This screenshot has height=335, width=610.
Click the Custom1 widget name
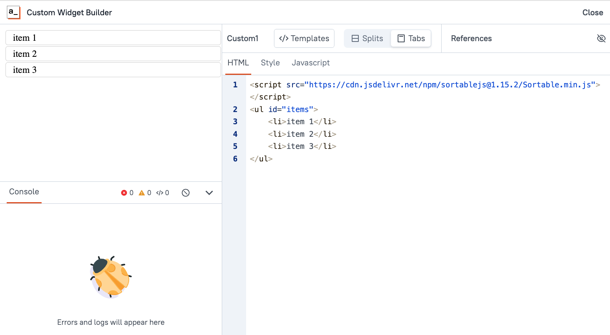pyautogui.click(x=243, y=38)
